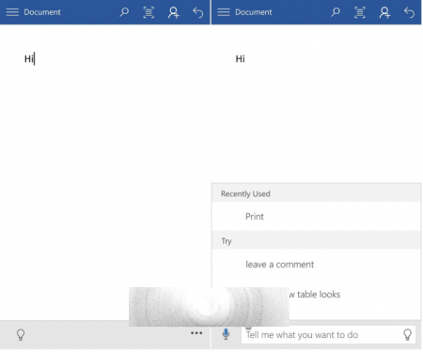Viewport: 423px width, 352px height.
Task: Click the 'Document' title in left window
Action: tap(42, 12)
